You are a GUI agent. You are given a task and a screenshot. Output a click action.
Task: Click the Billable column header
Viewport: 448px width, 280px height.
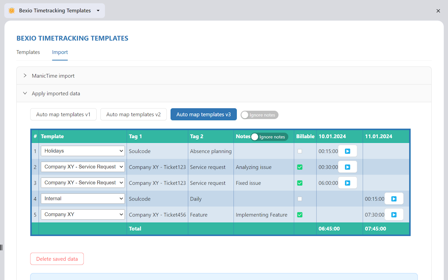pyautogui.click(x=305, y=136)
